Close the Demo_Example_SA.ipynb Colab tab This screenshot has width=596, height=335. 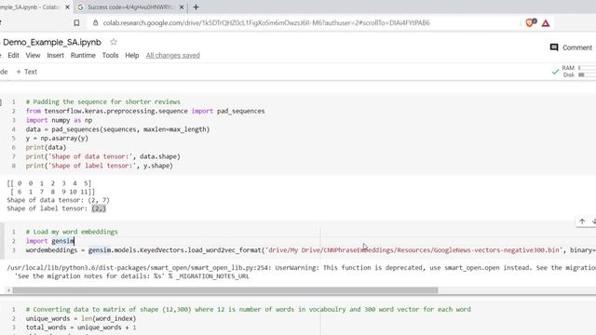pos(68,7)
